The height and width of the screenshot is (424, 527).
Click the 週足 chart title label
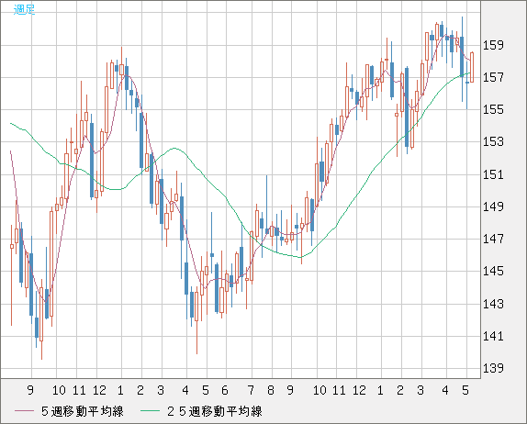click(24, 9)
